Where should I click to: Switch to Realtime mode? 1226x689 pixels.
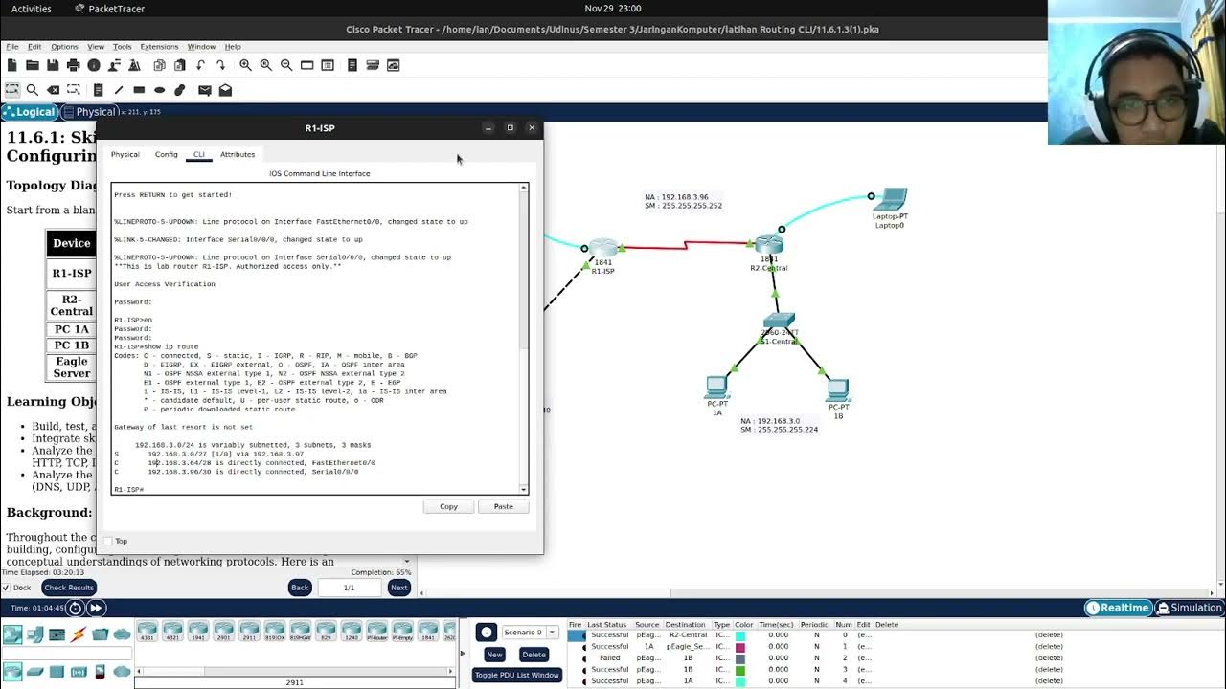[1118, 608]
